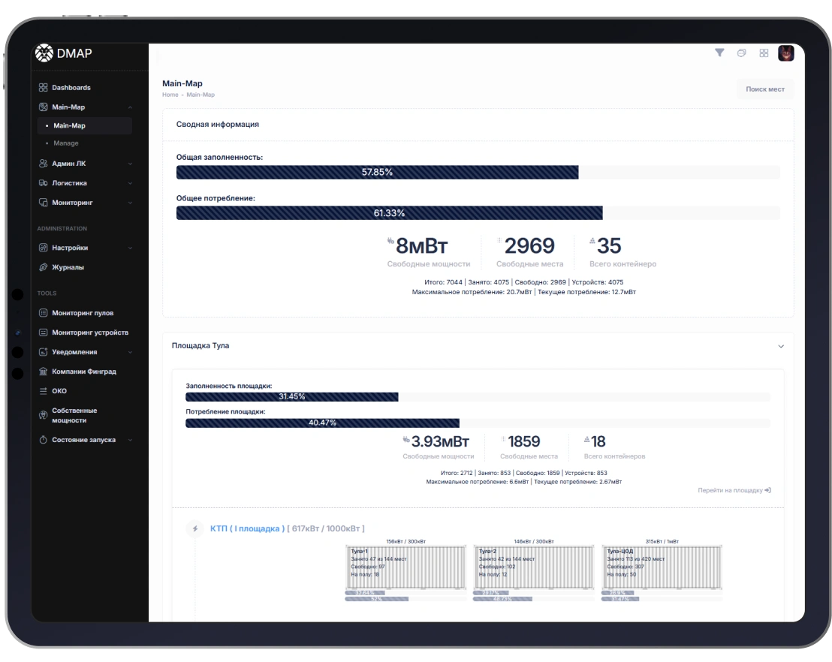This screenshot has height=662, width=832.
Task: Click the Мониторинг пулов sidebar icon
Action: click(43, 313)
